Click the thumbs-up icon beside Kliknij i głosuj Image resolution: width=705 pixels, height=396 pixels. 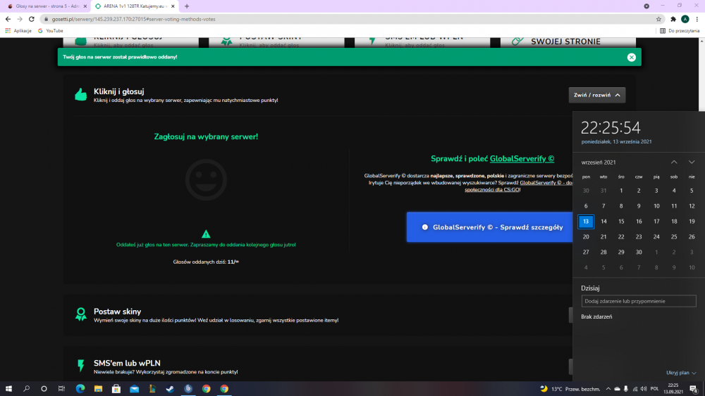pos(81,95)
